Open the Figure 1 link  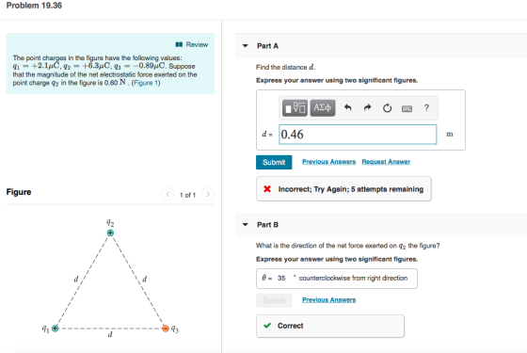coord(146,83)
